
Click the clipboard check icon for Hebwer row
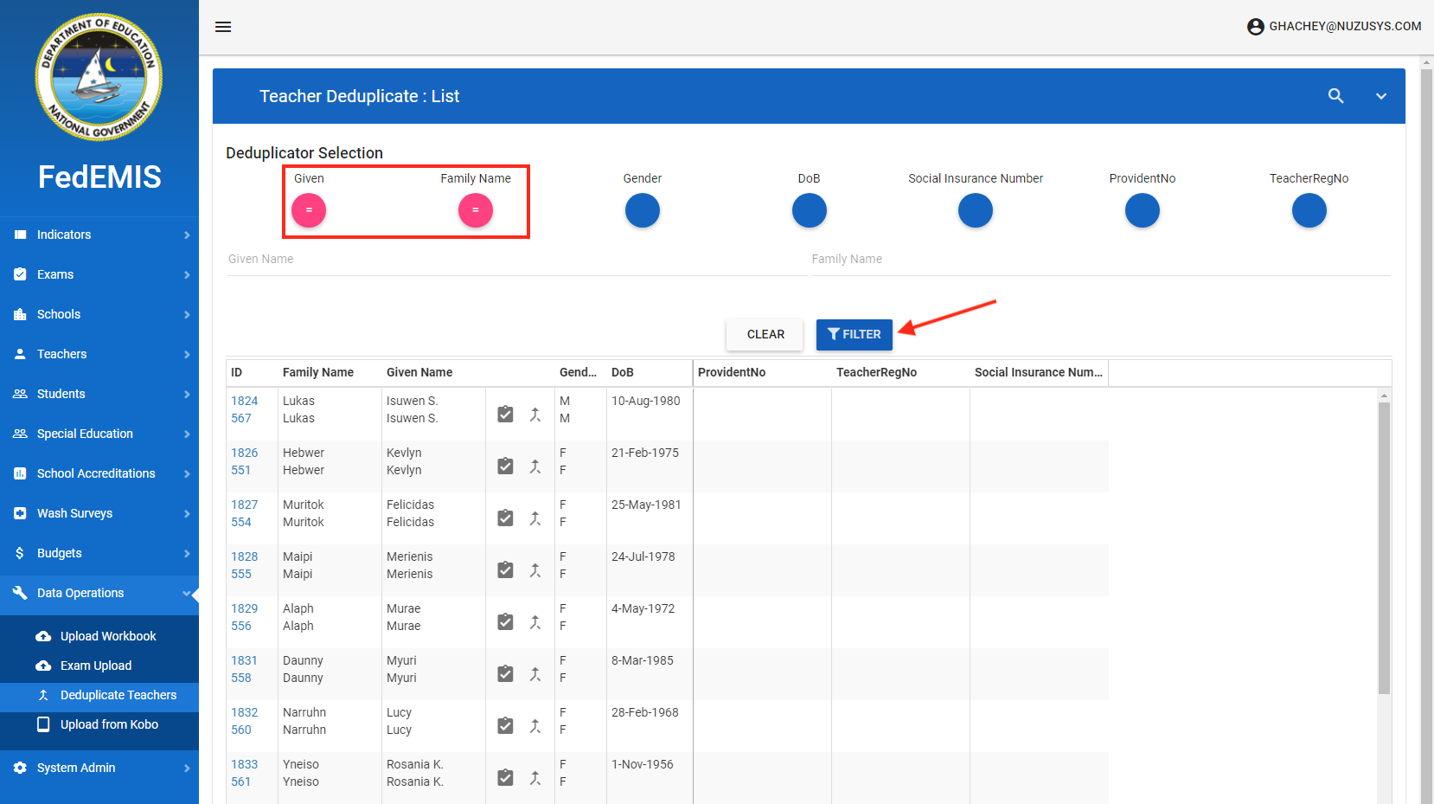(506, 466)
